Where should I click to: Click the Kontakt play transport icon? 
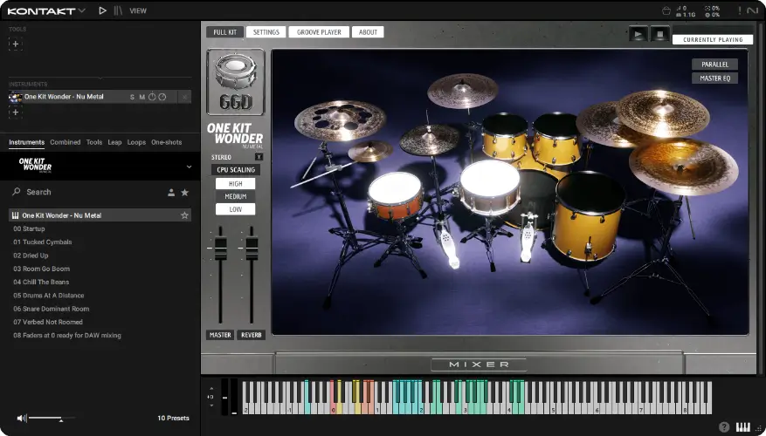tap(102, 10)
